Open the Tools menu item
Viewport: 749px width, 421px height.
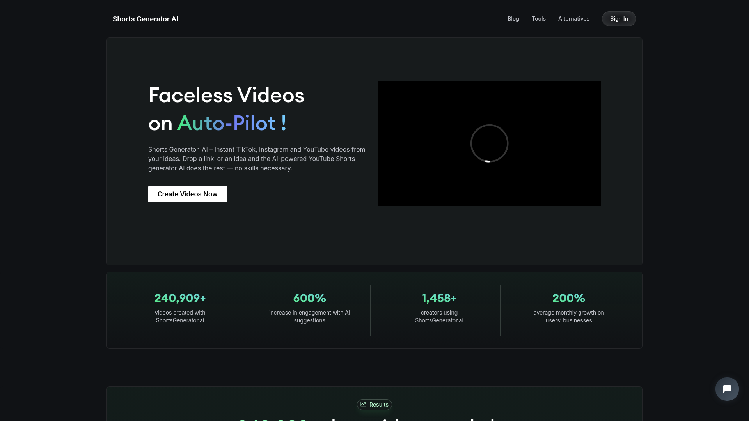[538, 19]
